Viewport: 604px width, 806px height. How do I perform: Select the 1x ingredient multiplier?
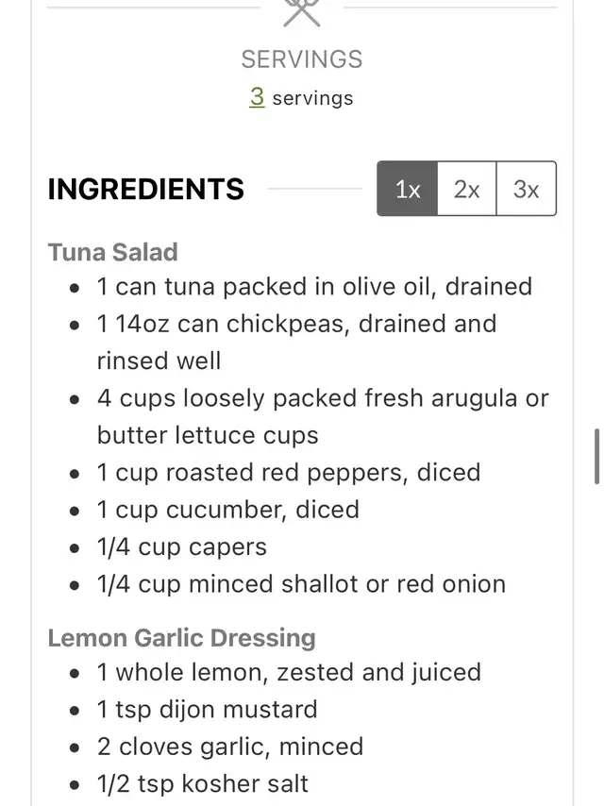coord(408,189)
